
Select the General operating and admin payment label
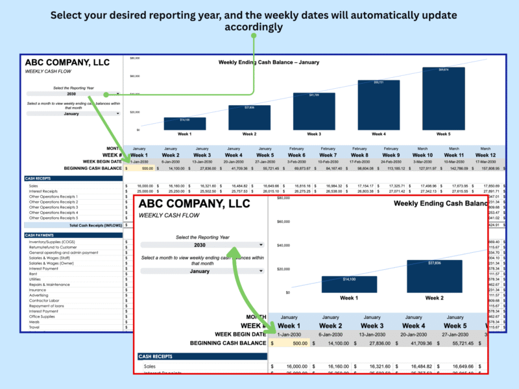pyautogui.click(x=64, y=252)
